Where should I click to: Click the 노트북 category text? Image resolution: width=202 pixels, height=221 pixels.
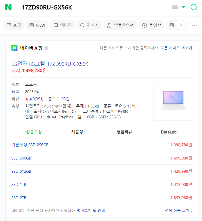coord(31,84)
